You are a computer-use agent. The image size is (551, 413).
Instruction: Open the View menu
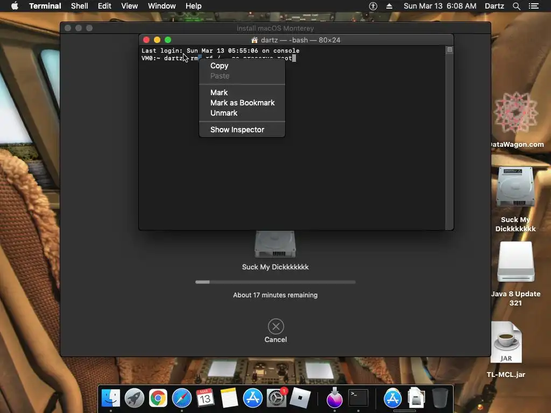pos(129,6)
